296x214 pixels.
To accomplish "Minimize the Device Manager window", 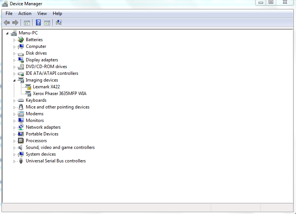I will pos(261,2).
